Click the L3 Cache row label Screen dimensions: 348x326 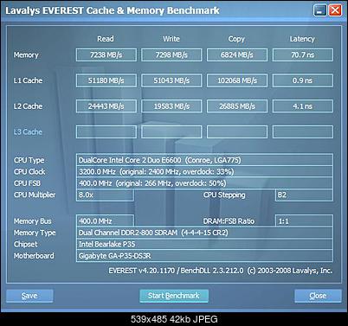click(x=28, y=132)
